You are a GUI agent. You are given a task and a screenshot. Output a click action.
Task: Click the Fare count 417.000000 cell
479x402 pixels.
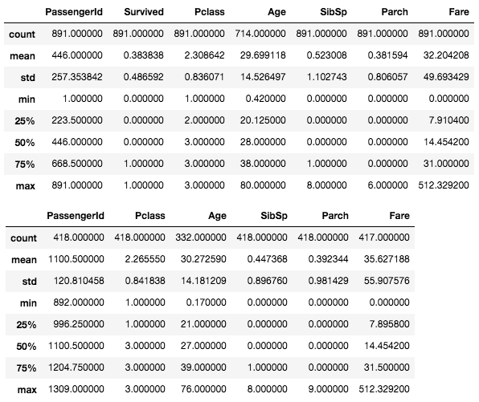click(384, 238)
